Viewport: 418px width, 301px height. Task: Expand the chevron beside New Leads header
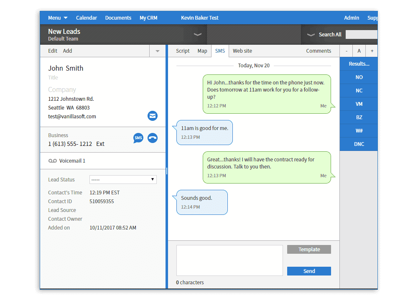point(198,35)
